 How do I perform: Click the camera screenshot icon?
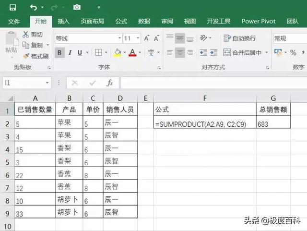77,7
